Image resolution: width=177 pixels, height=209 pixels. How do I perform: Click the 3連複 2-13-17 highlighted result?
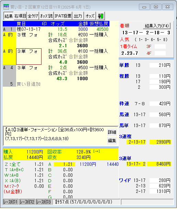(x=136, y=142)
